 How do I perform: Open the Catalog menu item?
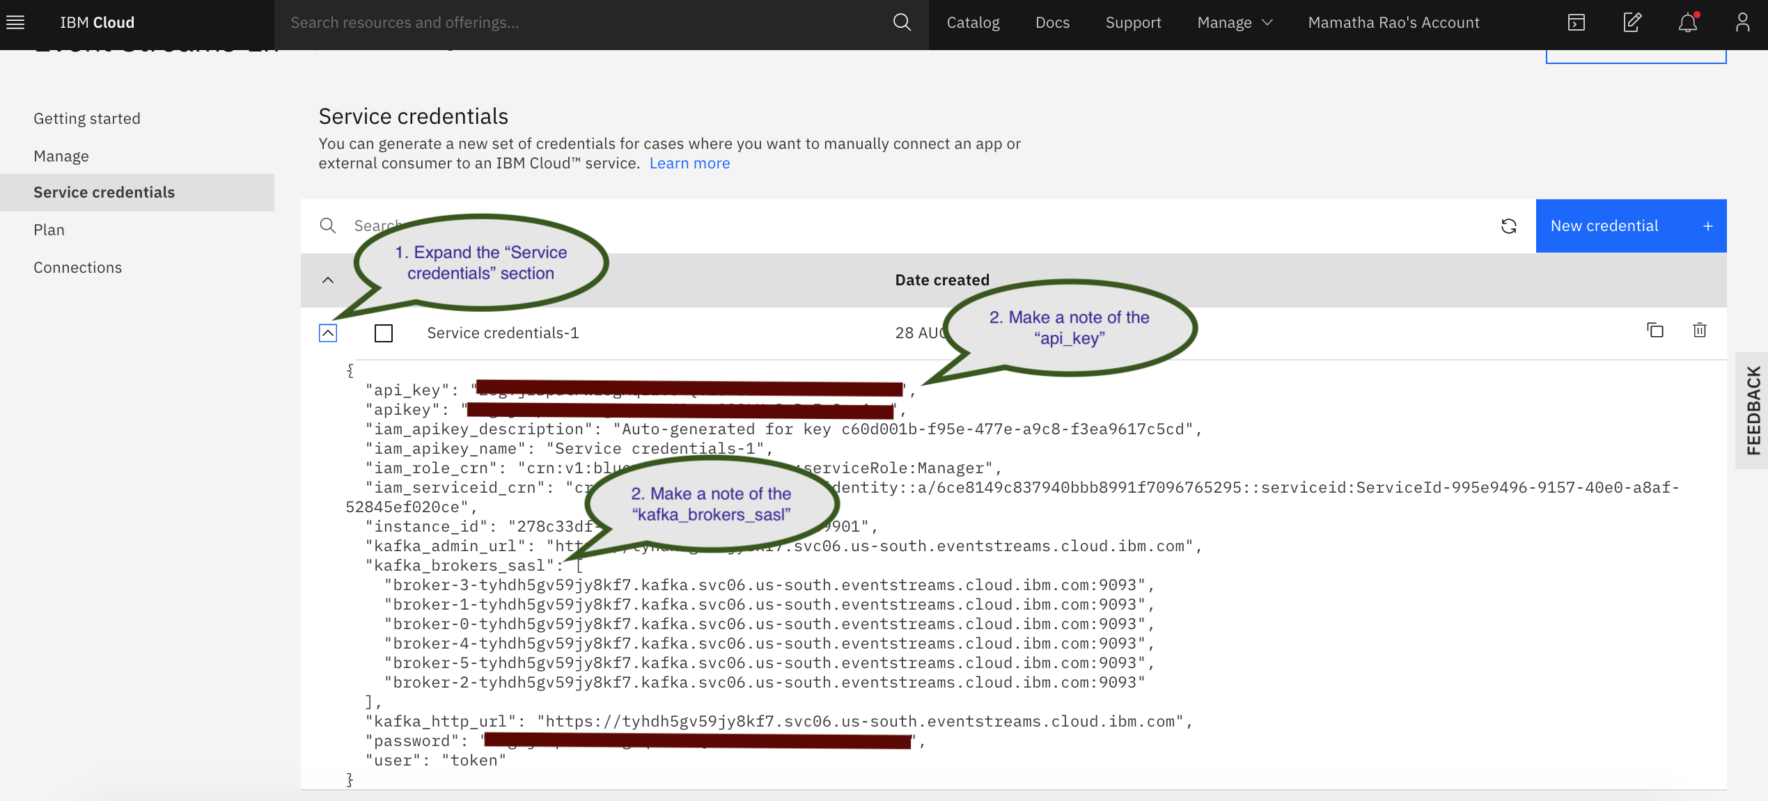972,22
